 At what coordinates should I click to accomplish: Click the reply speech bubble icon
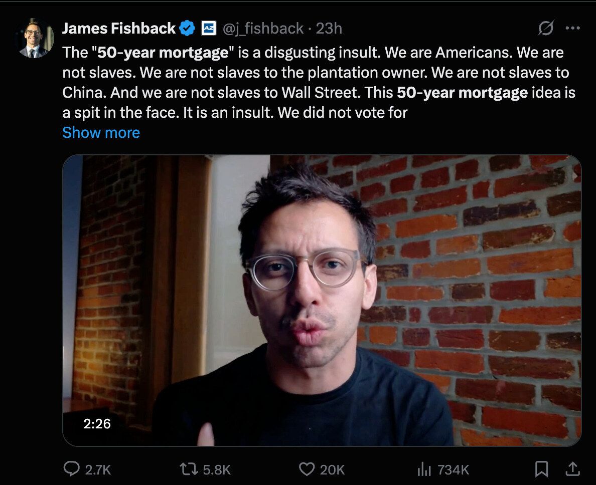point(71,468)
